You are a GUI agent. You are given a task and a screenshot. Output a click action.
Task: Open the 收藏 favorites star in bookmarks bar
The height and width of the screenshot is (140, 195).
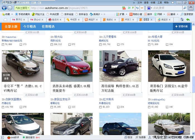(x=6, y=14)
